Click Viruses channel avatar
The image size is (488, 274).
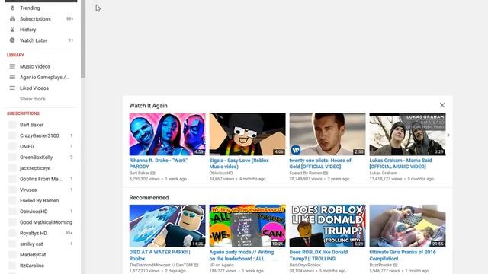(x=12, y=190)
